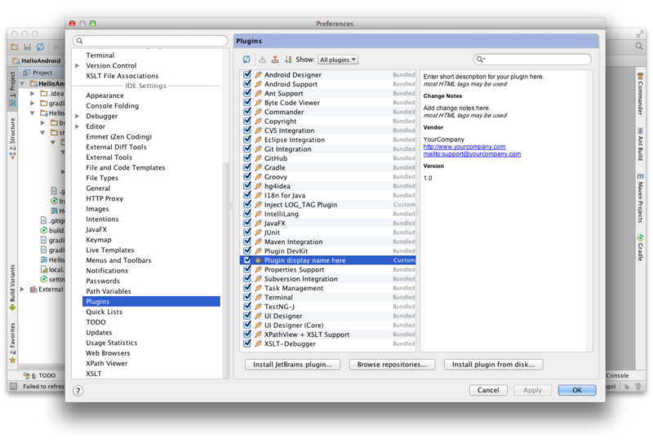Click the Android Designer plugin icon
Viewport: 653px width, 443px height.
[258, 74]
